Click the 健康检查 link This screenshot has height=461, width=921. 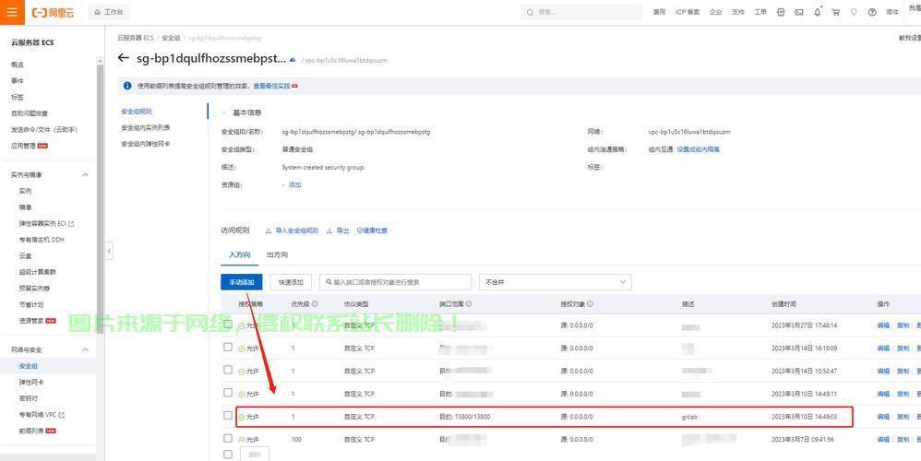373,231
